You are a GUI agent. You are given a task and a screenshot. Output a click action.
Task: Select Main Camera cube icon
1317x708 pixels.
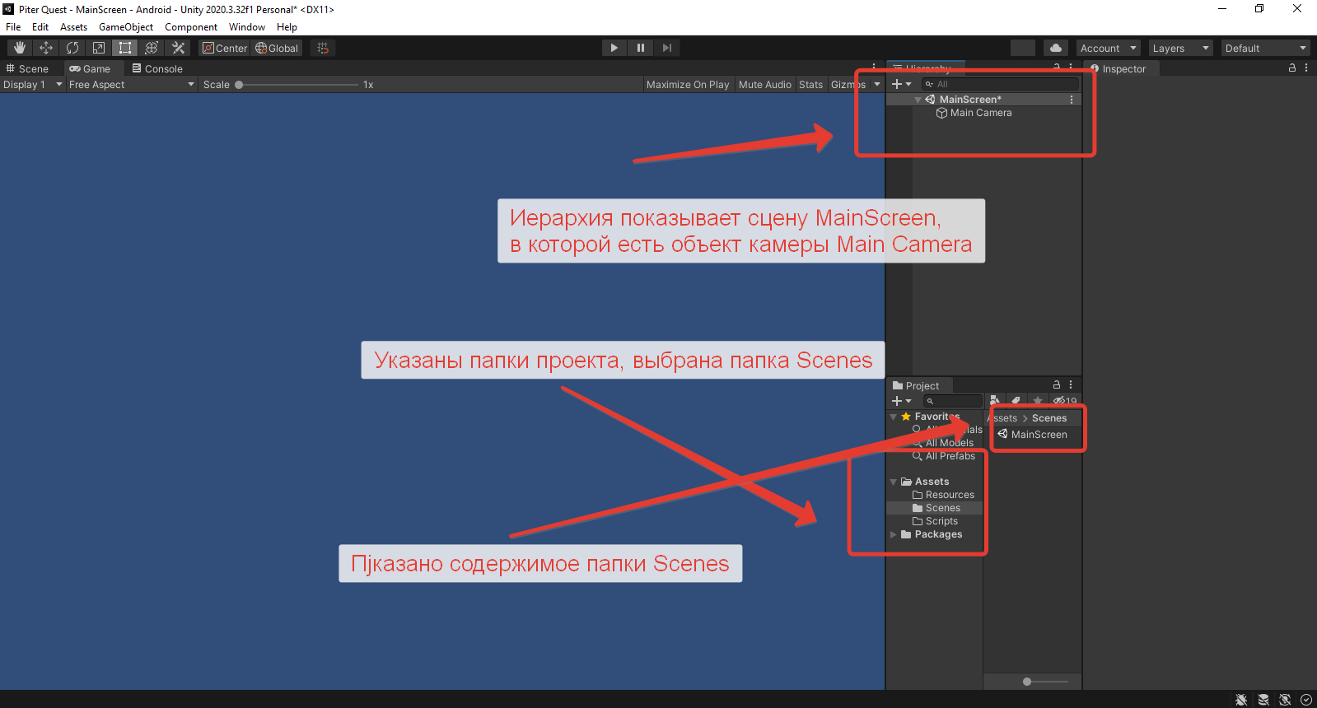(941, 113)
